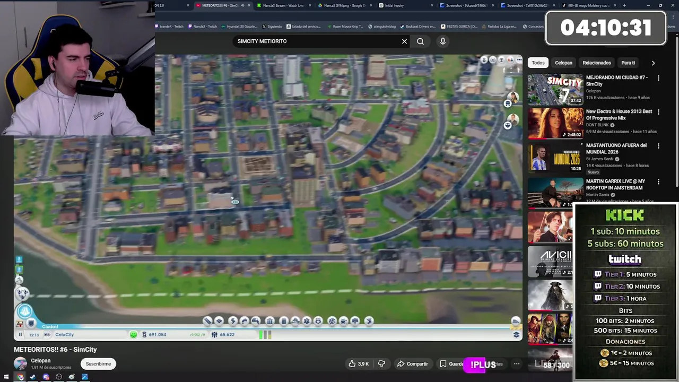Open Celopan channel avatar

click(x=20, y=364)
